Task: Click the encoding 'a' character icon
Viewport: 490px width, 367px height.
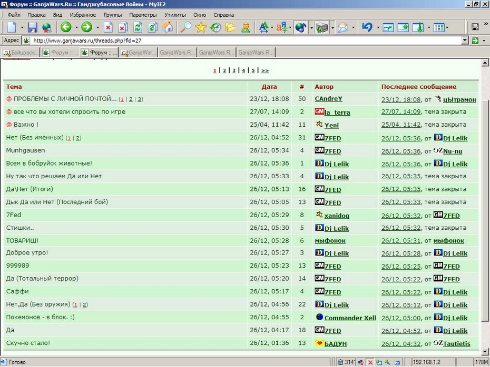Action: coord(281,27)
